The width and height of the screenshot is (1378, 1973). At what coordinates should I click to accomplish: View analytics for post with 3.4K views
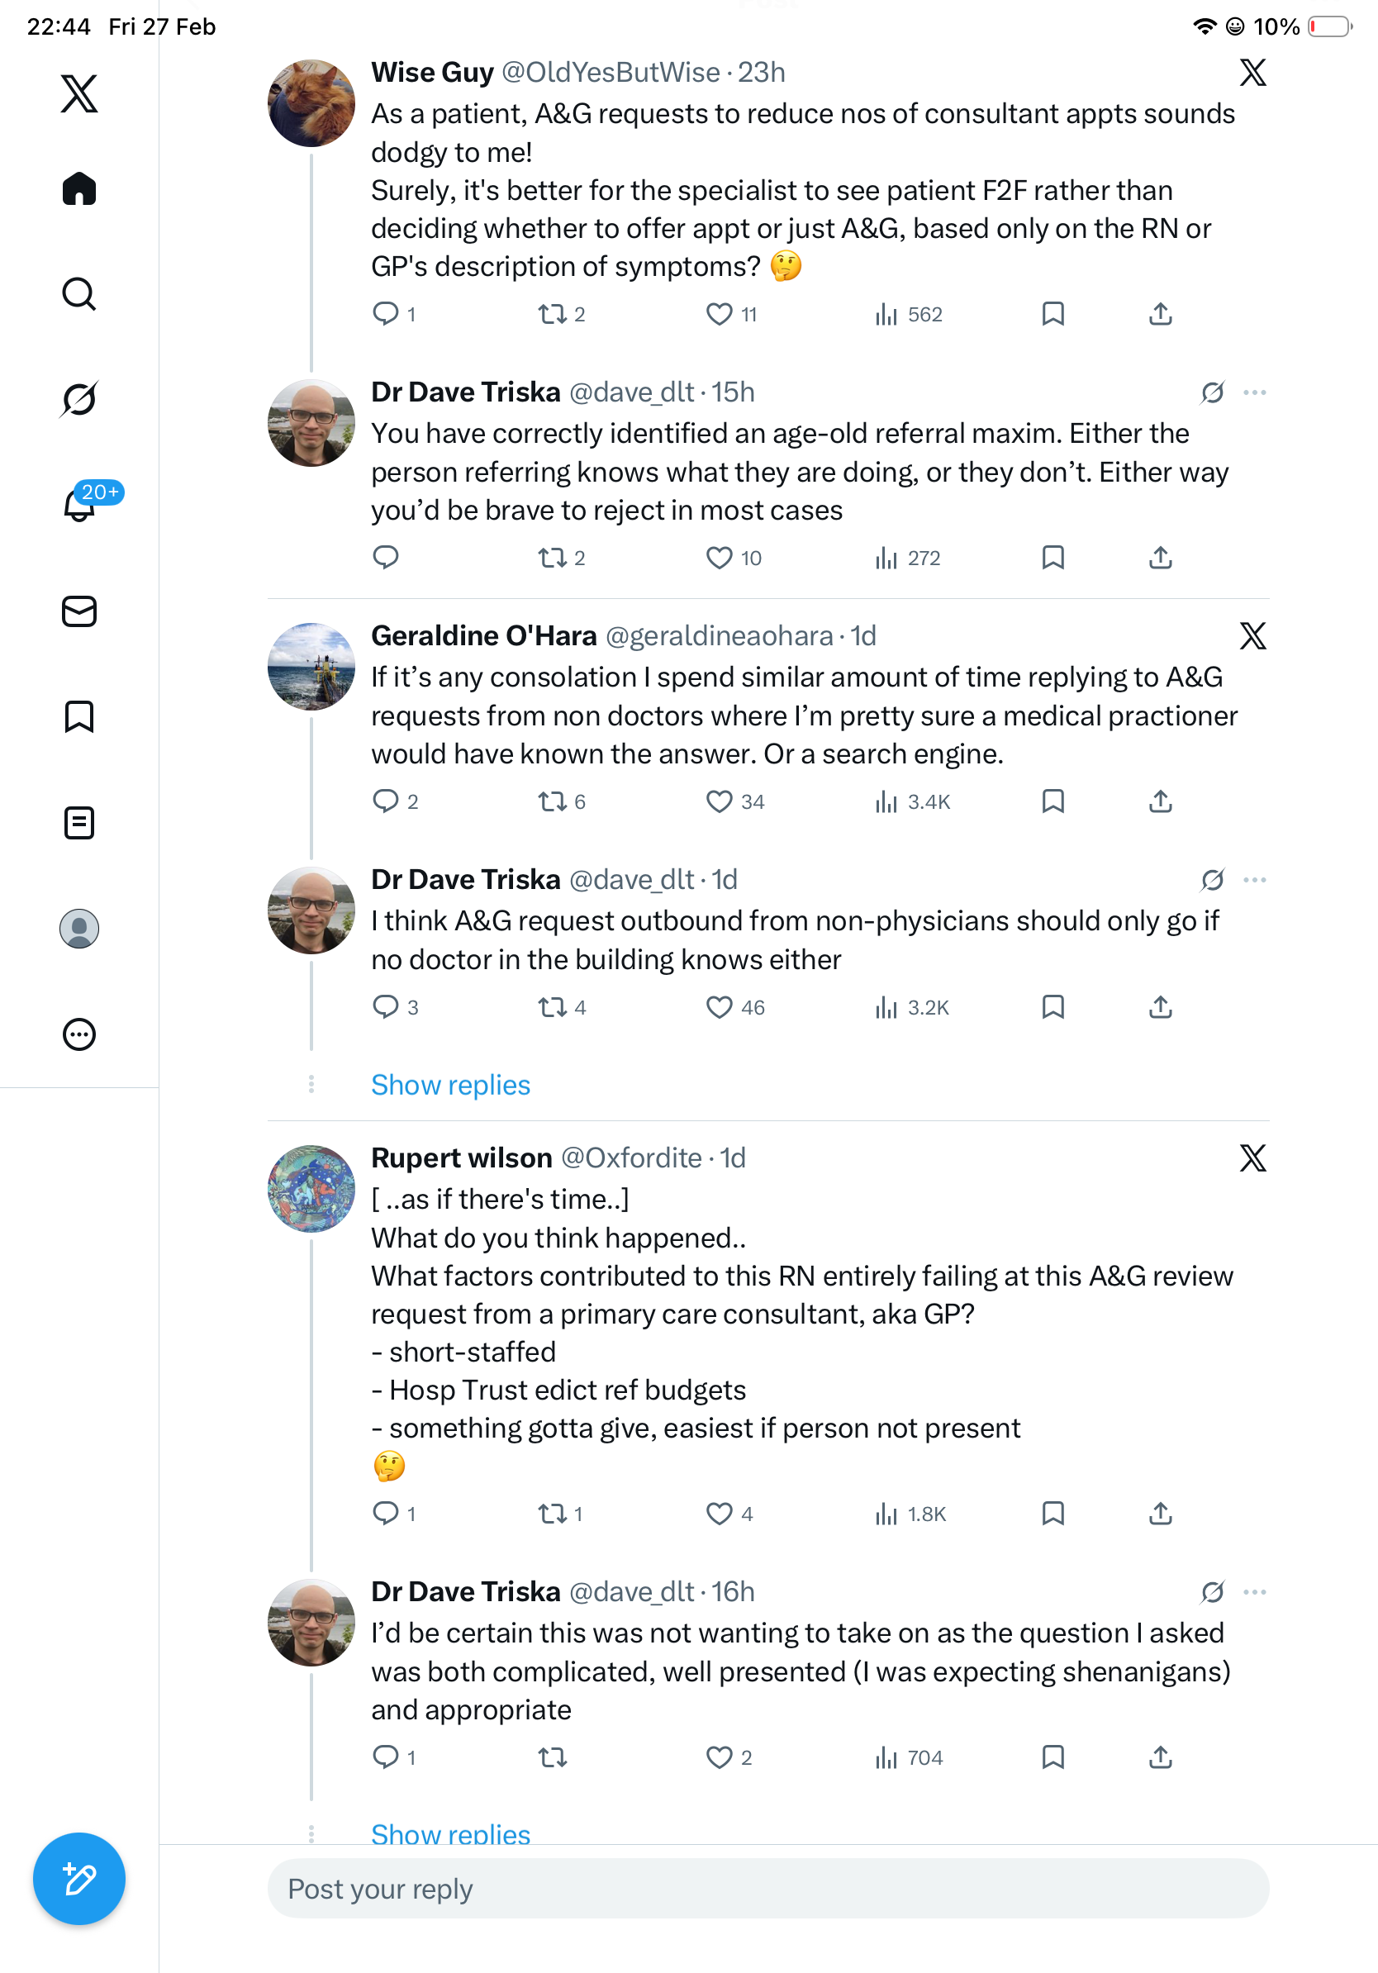click(x=911, y=801)
